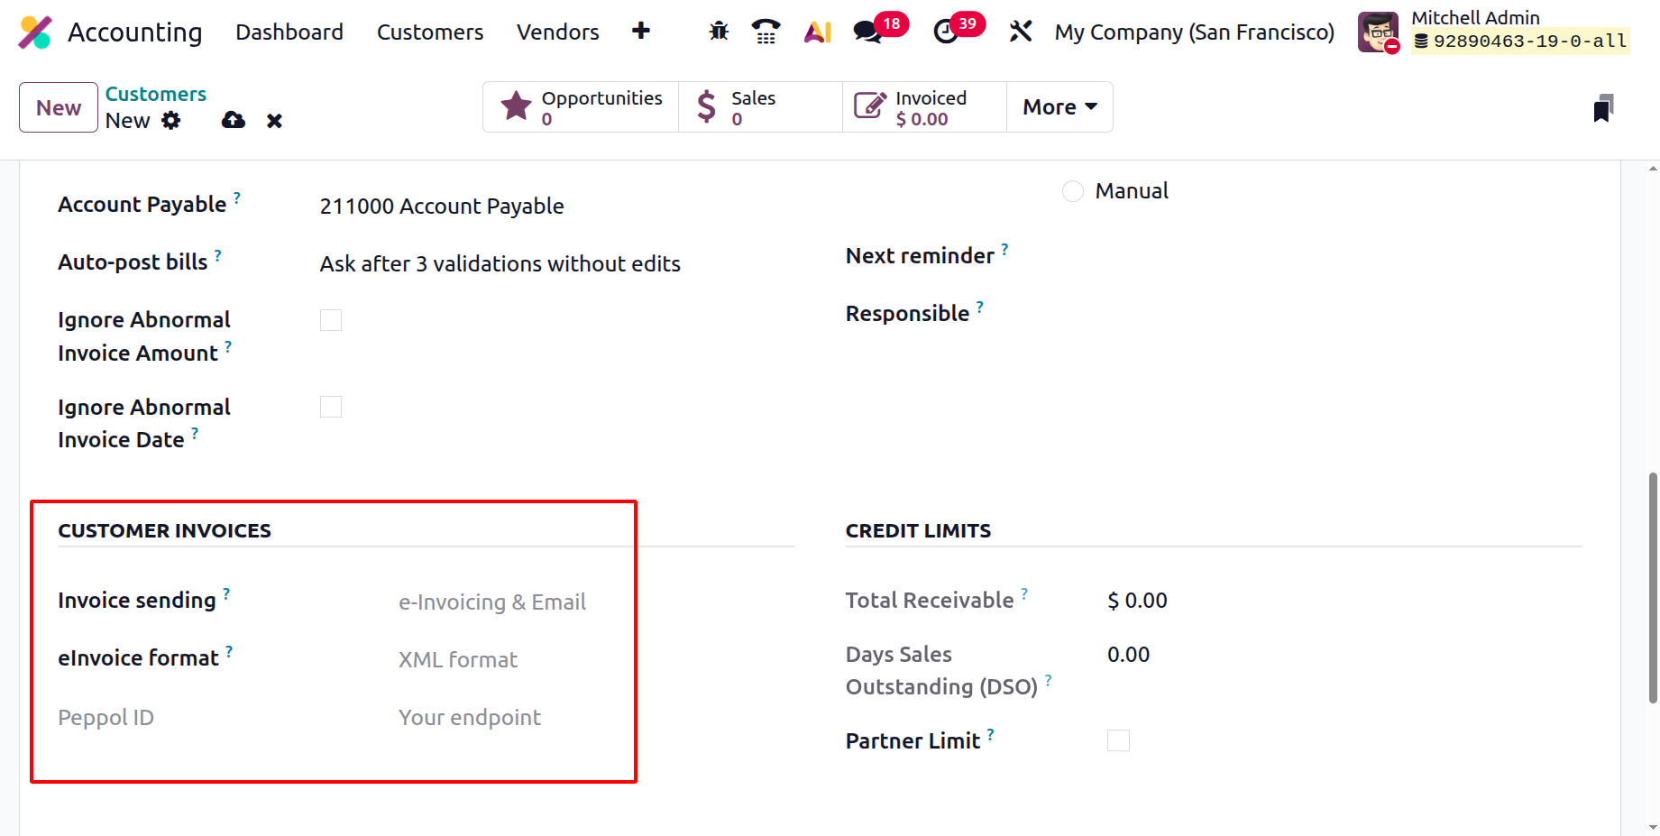
Task: Open the Vendors menu
Action: coord(557,32)
